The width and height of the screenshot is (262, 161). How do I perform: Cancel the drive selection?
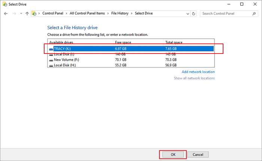click(198, 155)
